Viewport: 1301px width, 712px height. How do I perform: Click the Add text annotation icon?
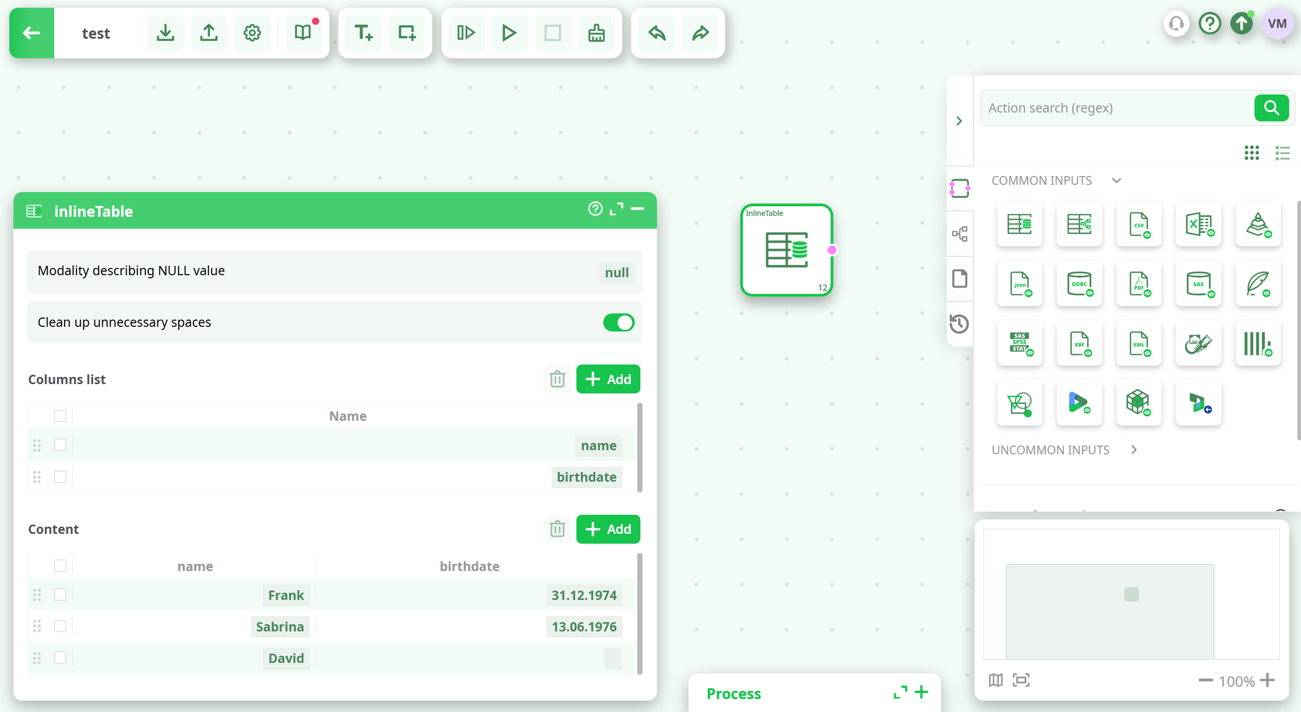pos(364,33)
